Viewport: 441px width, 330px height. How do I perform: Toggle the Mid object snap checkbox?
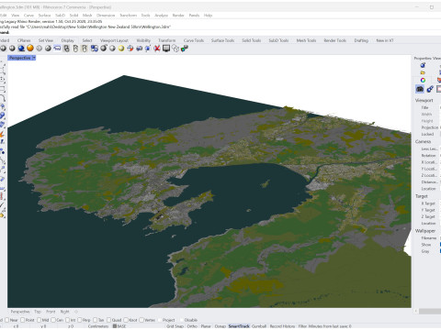pyautogui.click(x=39, y=320)
